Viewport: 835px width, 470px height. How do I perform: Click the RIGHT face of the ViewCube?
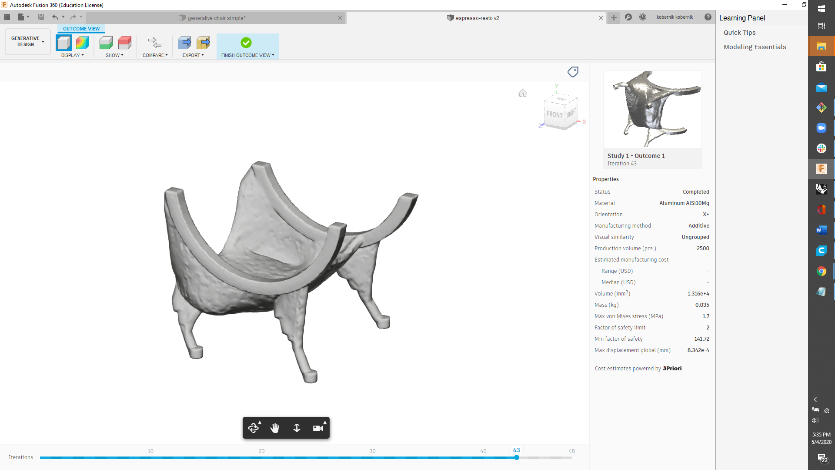point(571,113)
